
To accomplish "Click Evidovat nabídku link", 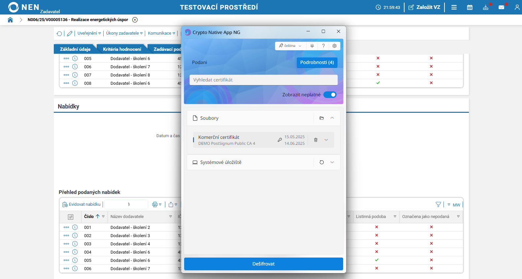I will pyautogui.click(x=82, y=204).
